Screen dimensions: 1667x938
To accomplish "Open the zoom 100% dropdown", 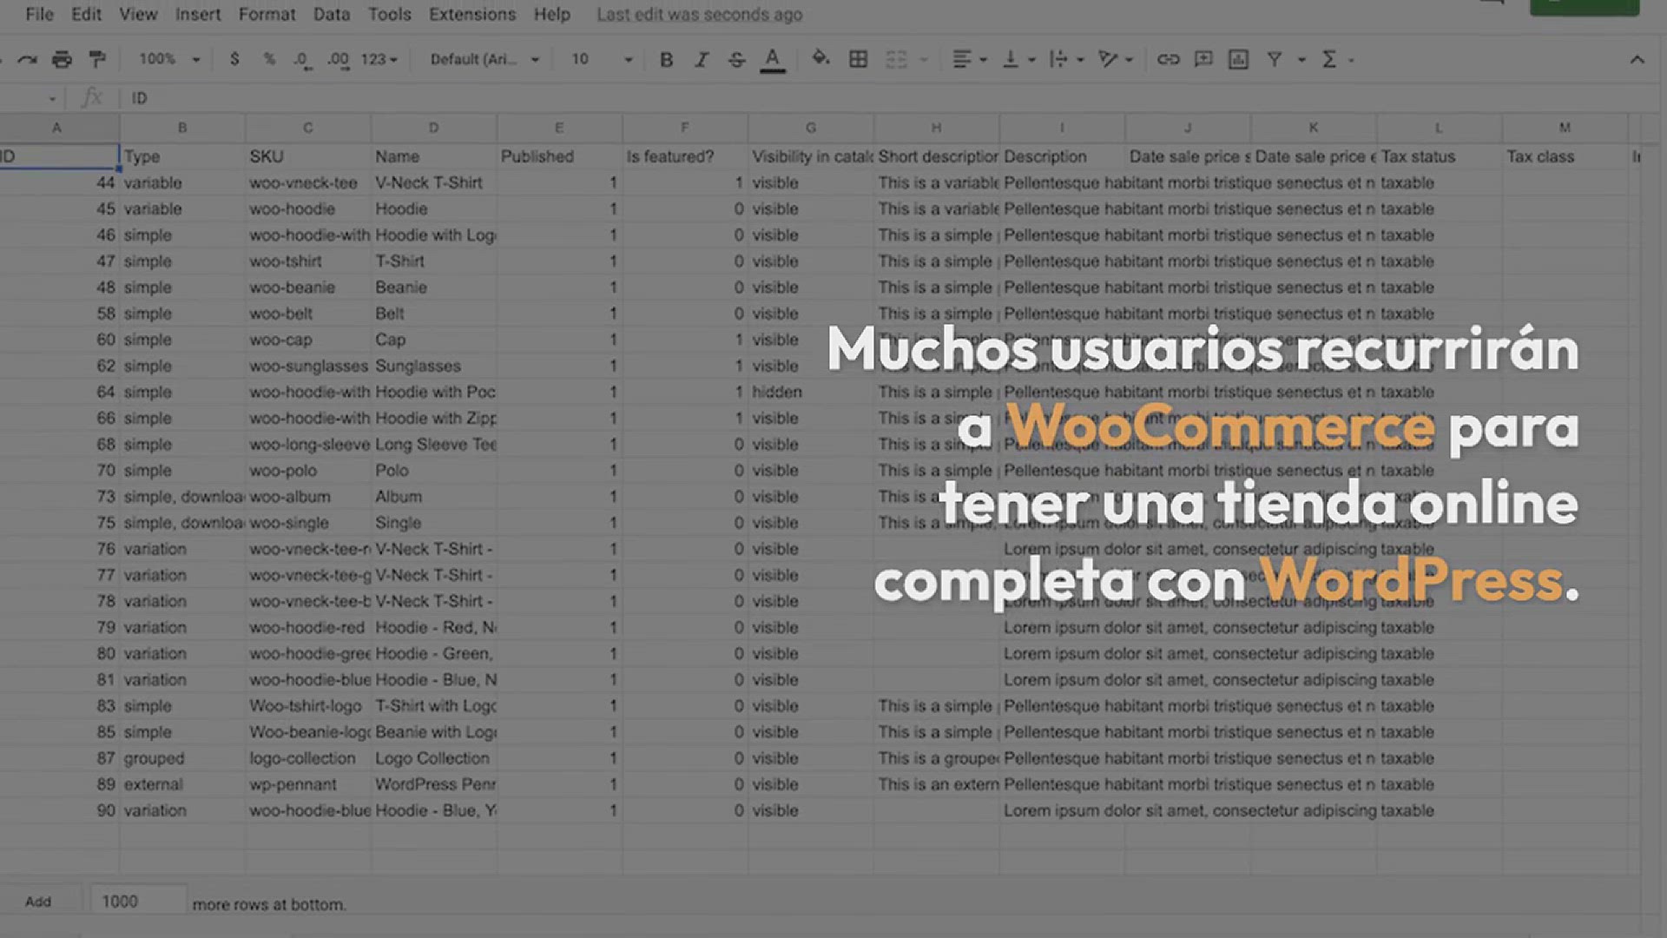I will pyautogui.click(x=169, y=59).
